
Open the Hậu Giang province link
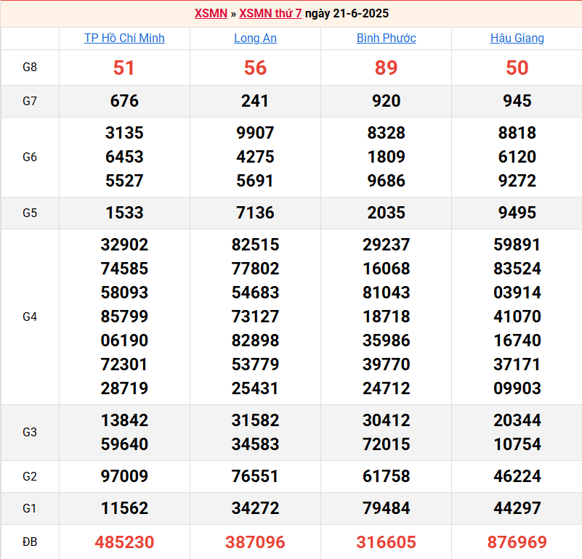(517, 38)
